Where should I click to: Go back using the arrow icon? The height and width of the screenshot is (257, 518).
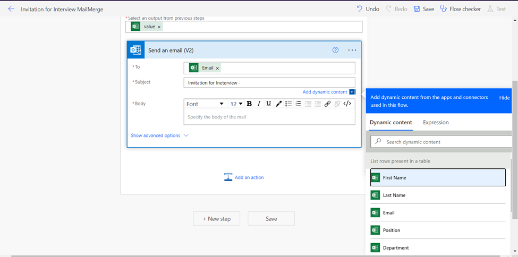pyautogui.click(x=11, y=9)
